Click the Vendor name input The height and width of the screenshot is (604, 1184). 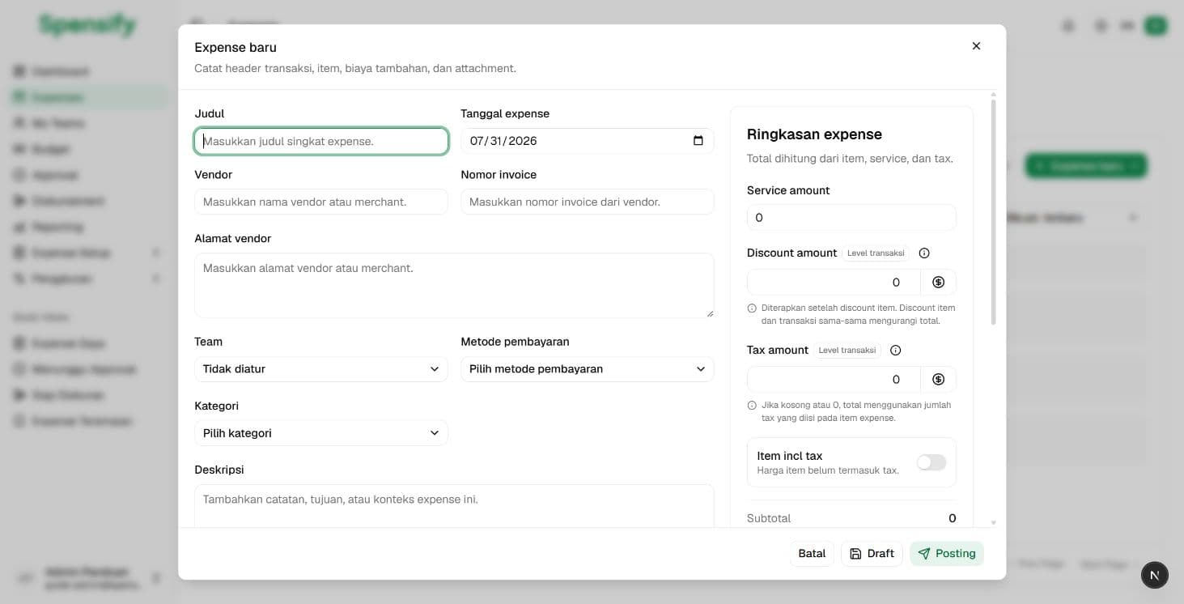click(x=321, y=202)
